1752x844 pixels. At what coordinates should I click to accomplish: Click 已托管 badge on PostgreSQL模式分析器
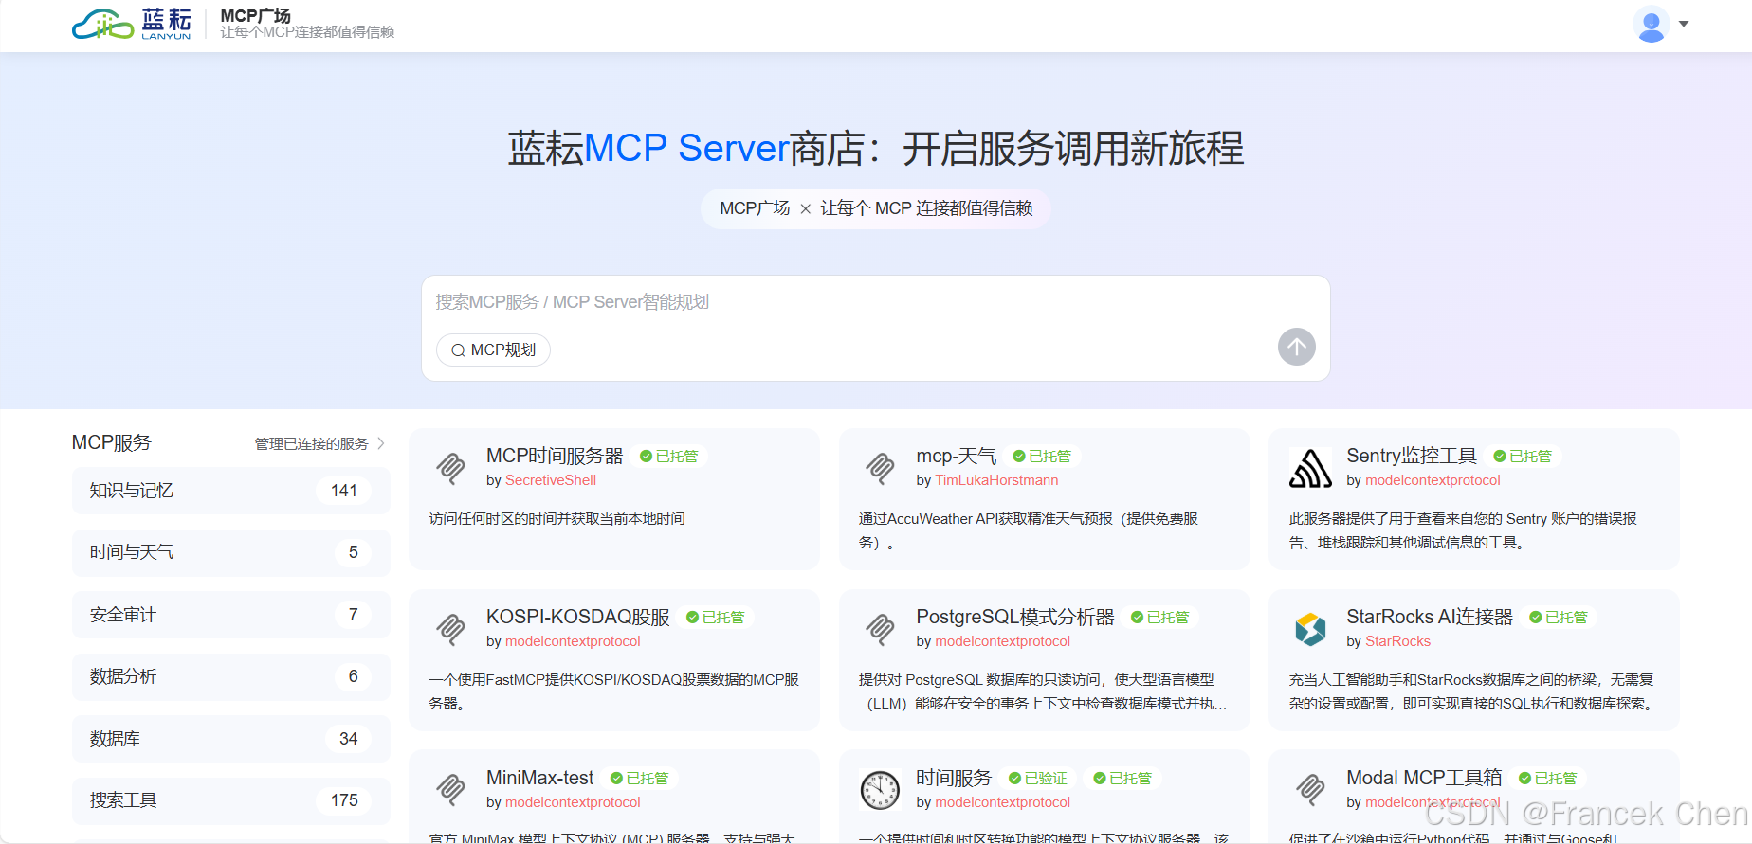(1160, 618)
